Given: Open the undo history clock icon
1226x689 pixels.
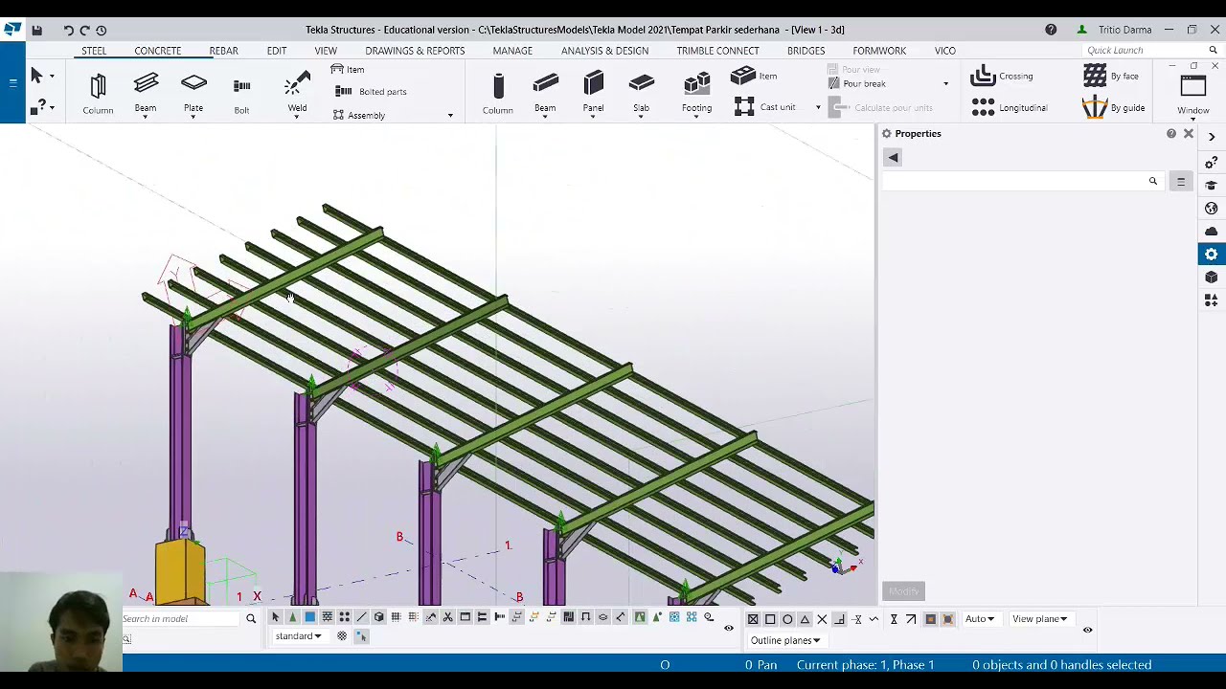Looking at the screenshot, I should 102,30.
